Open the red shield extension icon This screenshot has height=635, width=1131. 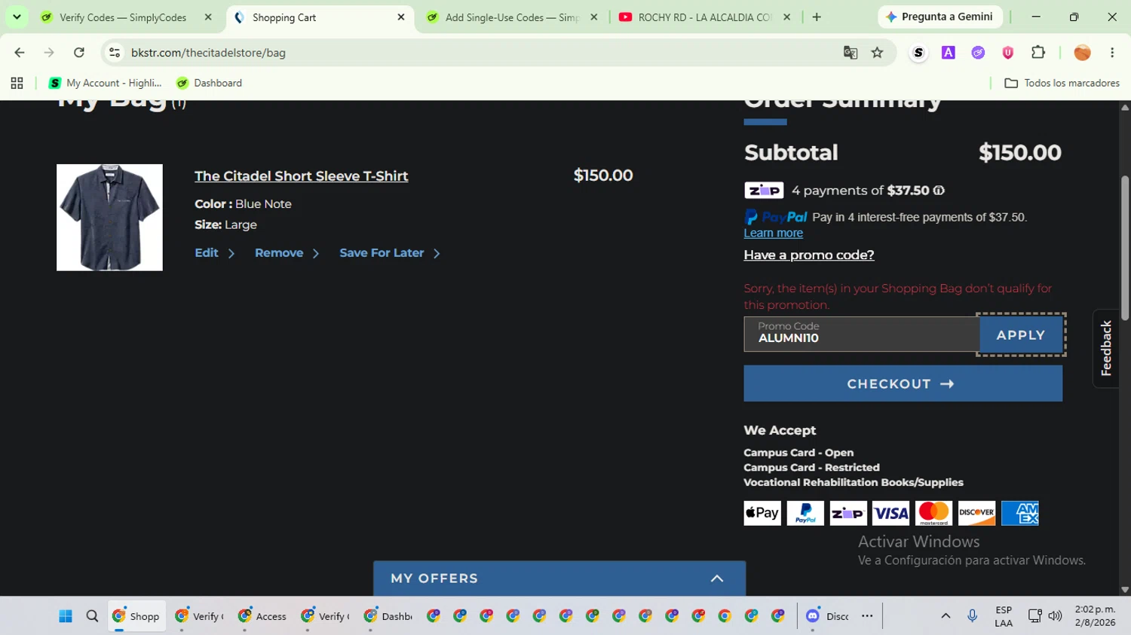(1008, 53)
